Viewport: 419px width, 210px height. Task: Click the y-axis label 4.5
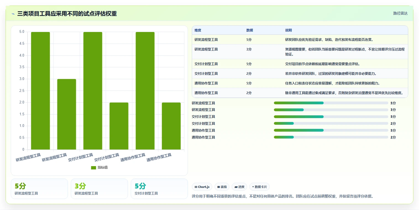tap(22, 44)
